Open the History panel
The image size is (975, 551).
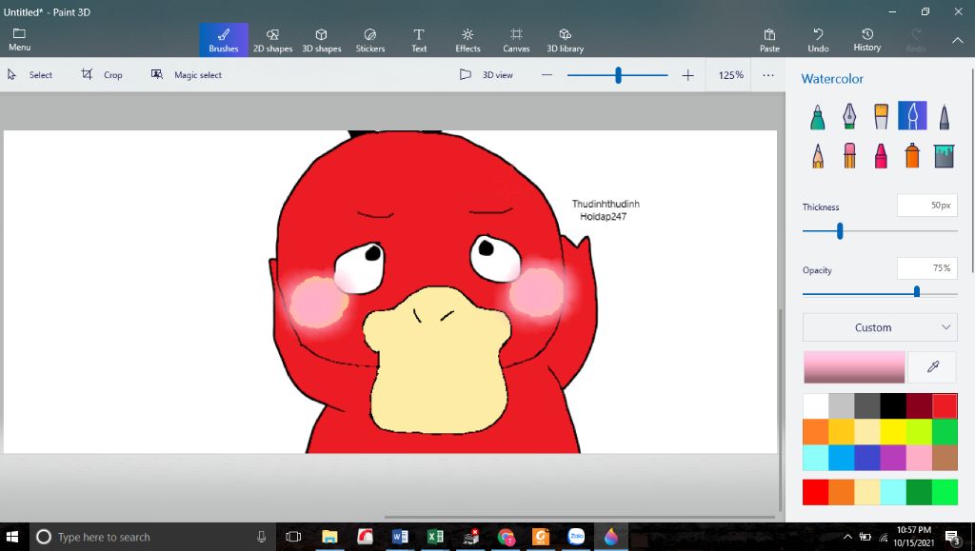tap(866, 40)
